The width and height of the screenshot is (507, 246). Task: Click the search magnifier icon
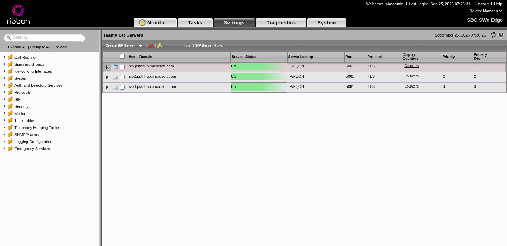(x=8, y=38)
